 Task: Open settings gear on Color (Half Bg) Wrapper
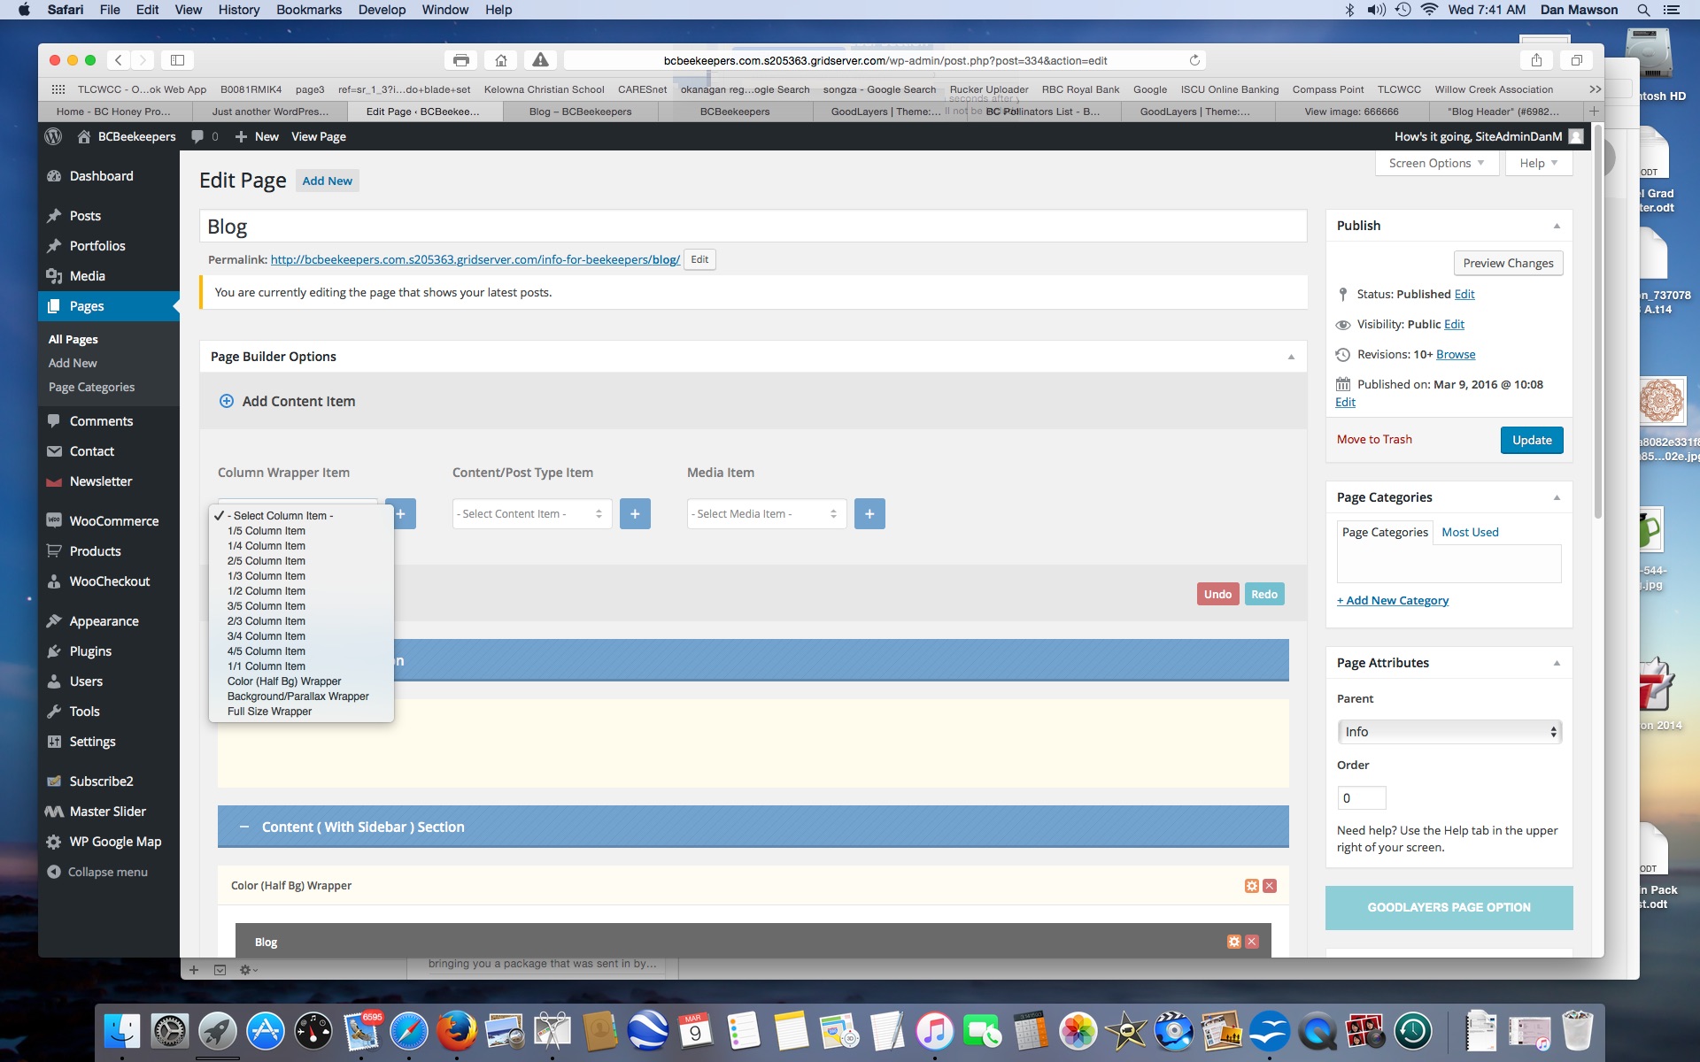1251,886
